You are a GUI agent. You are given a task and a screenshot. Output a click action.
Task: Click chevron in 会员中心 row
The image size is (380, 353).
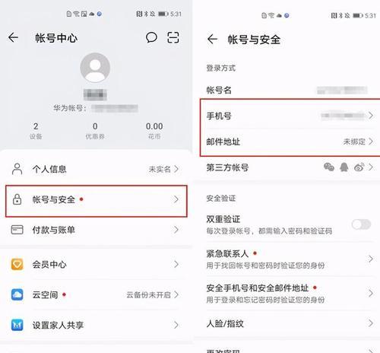(x=176, y=265)
